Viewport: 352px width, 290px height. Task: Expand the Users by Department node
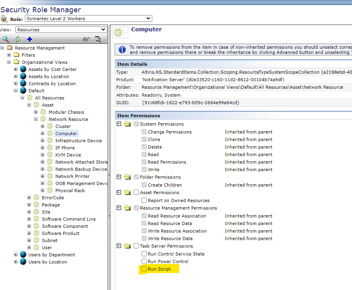[x=16, y=255]
